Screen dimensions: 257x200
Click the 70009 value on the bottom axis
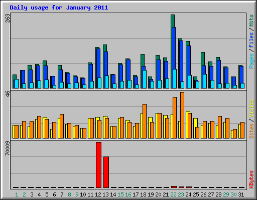(8, 148)
